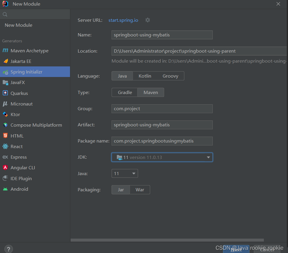Click the Android robot icon
The width and height of the screenshot is (288, 253).
pyautogui.click(x=5, y=189)
